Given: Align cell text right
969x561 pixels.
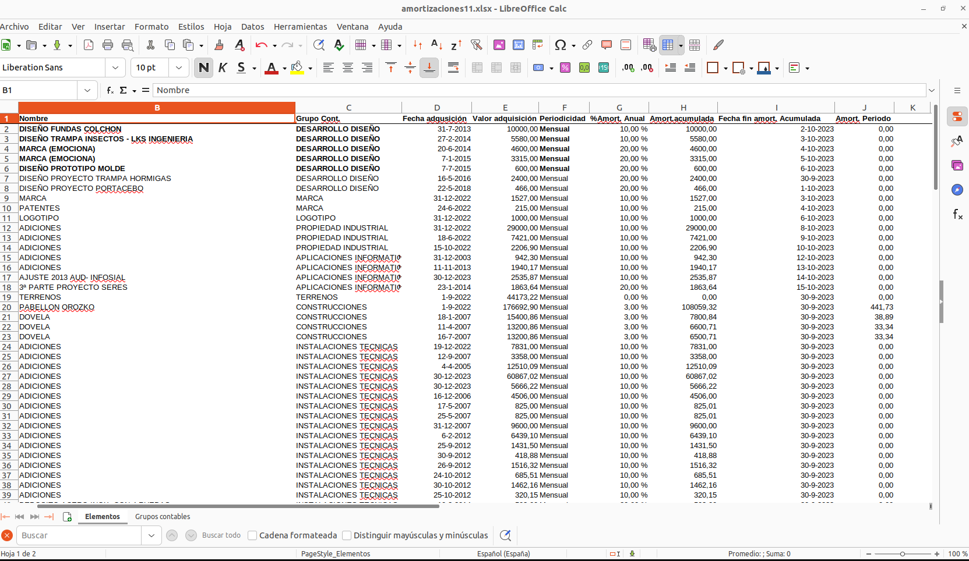Looking at the screenshot, I should click(x=367, y=68).
